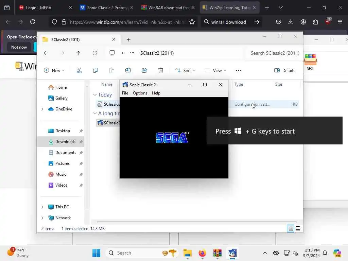Switch to large thumbnails view in status bar
Image resolution: width=348 pixels, height=261 pixels.
click(x=298, y=228)
